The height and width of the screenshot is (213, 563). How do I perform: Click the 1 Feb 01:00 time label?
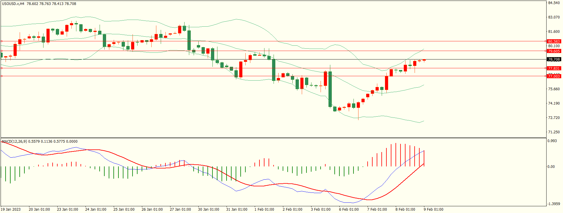click(264, 209)
